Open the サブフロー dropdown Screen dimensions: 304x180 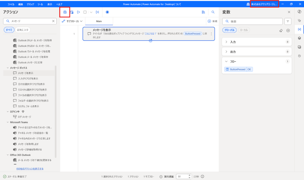coord(72,21)
